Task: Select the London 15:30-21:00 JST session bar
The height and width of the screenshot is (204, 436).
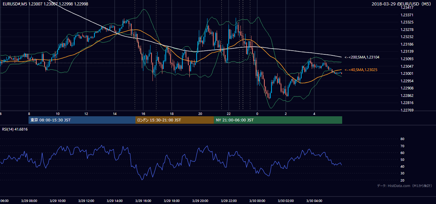Action: [175, 120]
